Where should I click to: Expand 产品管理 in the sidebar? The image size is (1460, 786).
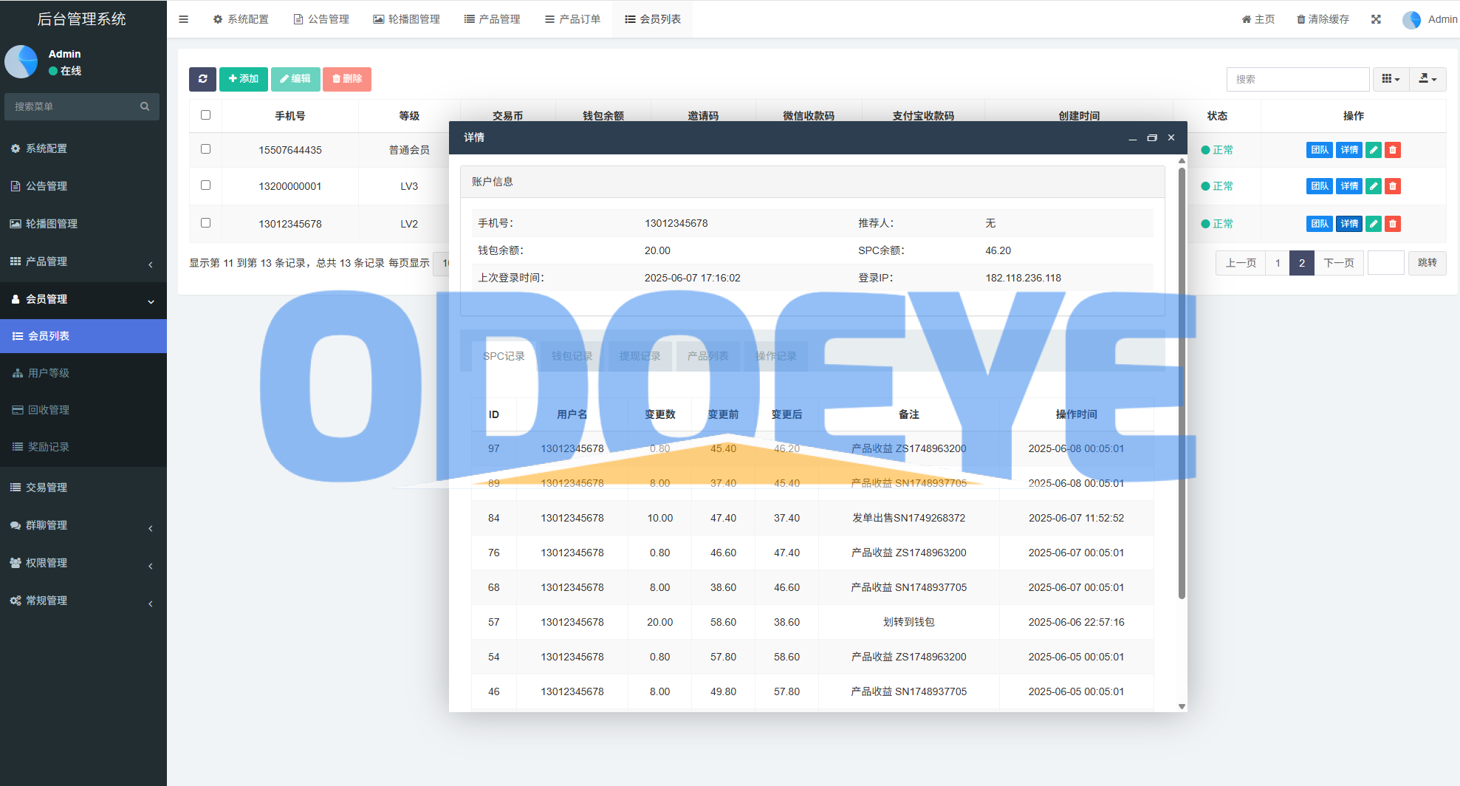83,262
